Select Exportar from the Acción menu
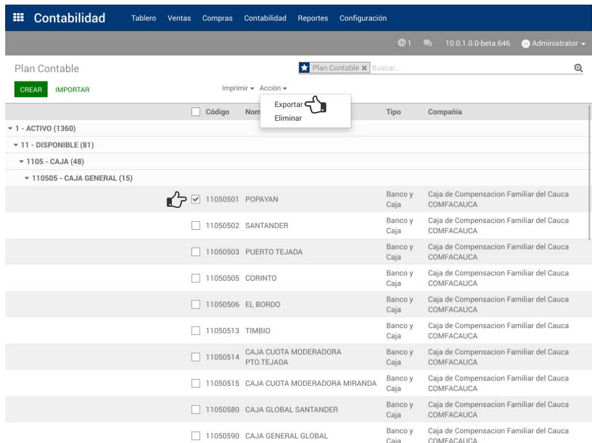The image size is (592, 443). click(288, 105)
